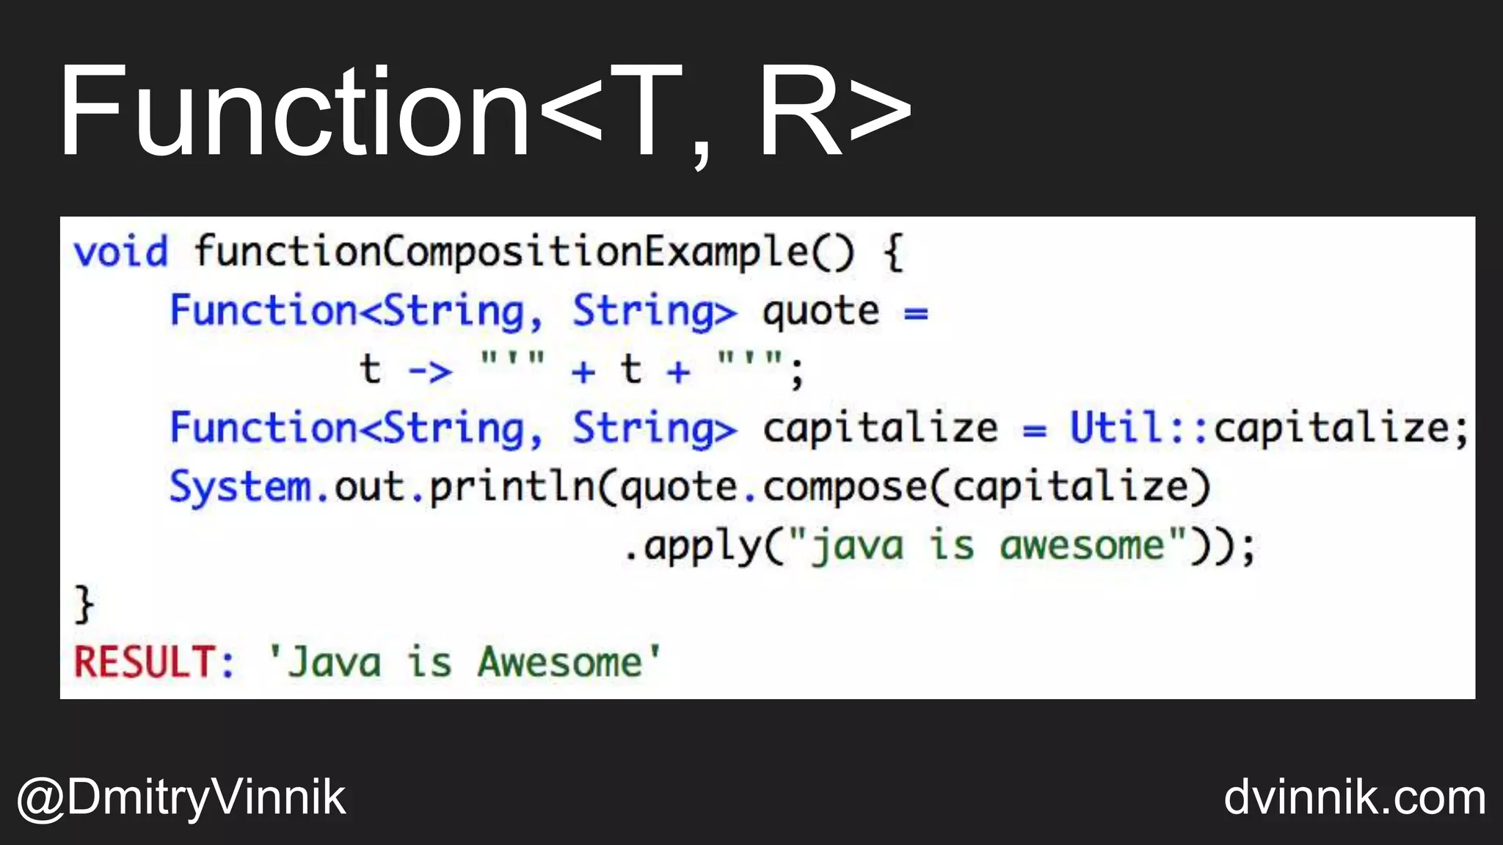
Task: Click the code image
Action: 768,458
